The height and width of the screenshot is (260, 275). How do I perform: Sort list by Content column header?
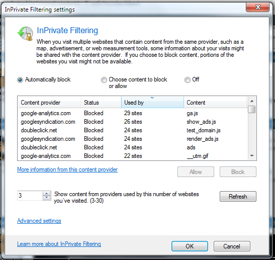[215, 103]
